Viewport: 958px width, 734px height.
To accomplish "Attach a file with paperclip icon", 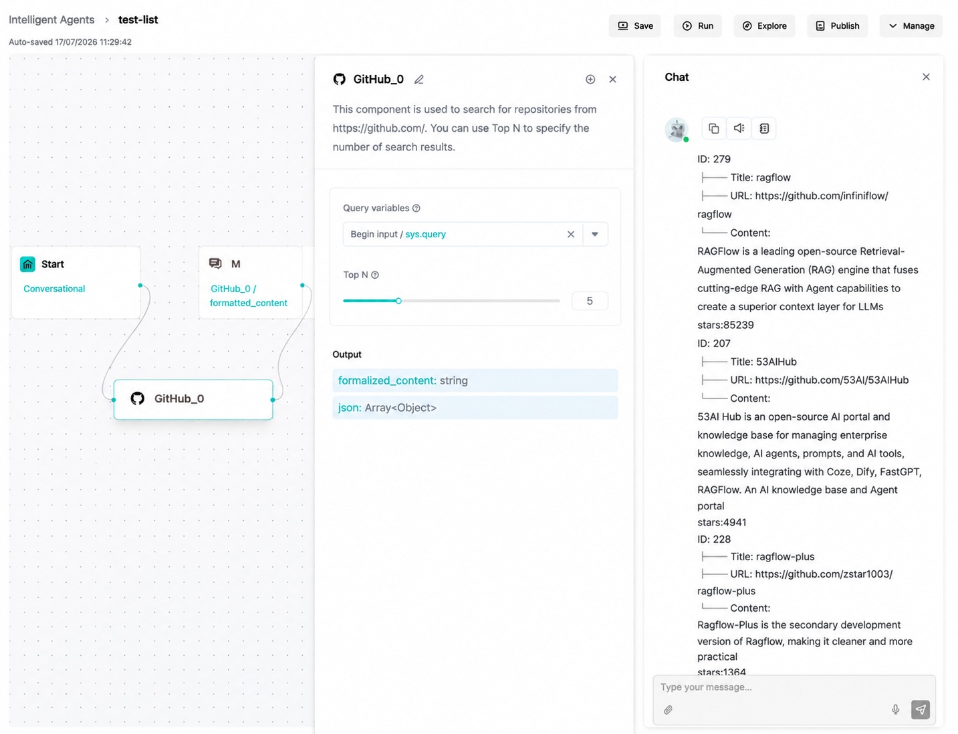I will click(668, 710).
